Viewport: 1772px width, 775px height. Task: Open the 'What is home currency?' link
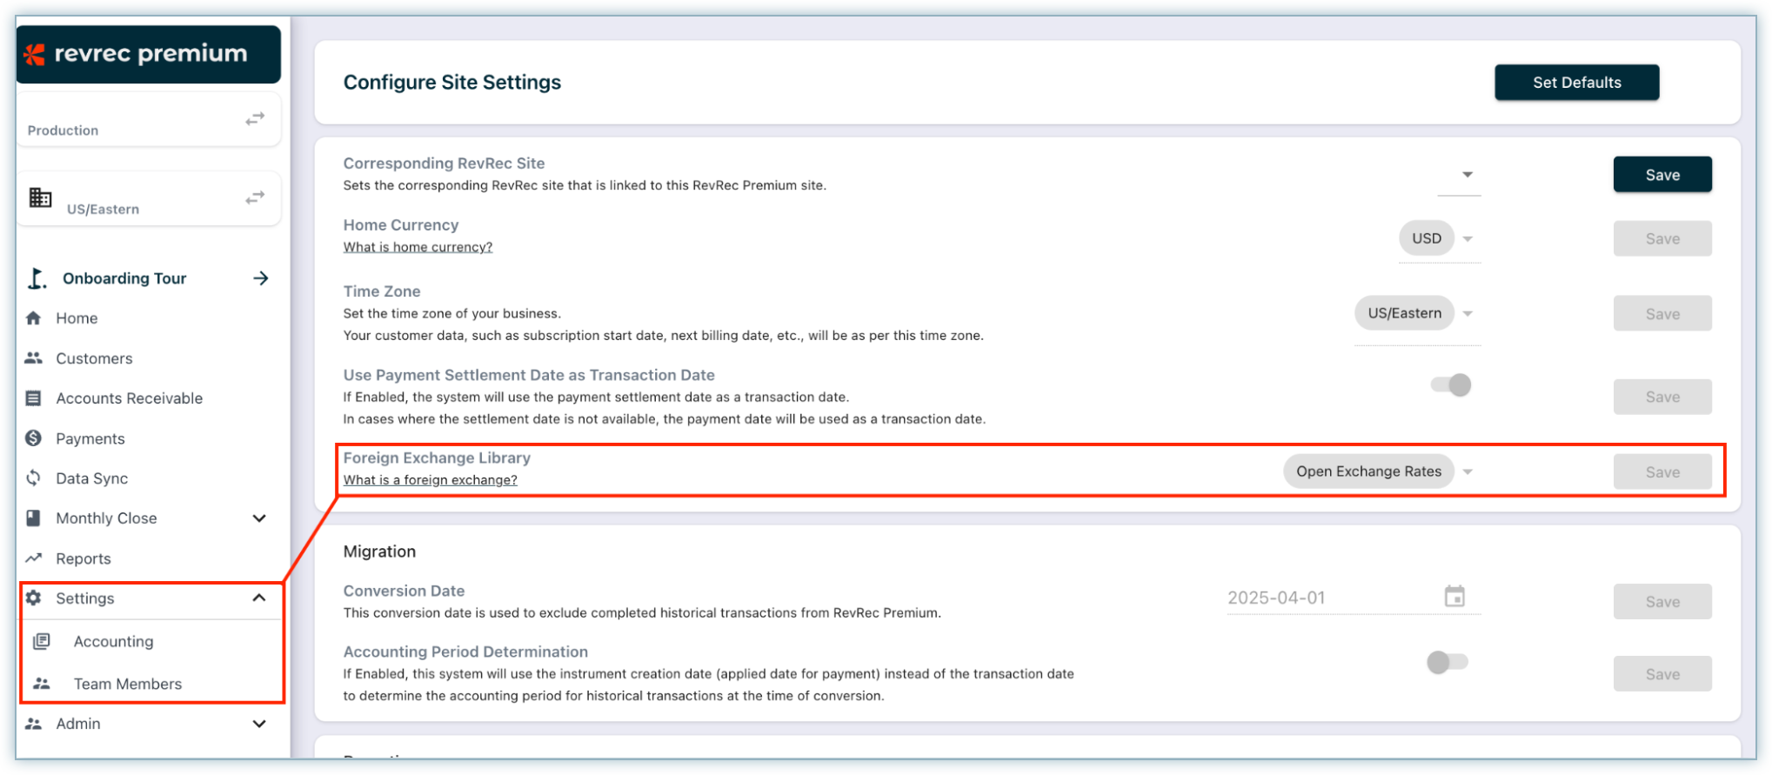point(418,247)
